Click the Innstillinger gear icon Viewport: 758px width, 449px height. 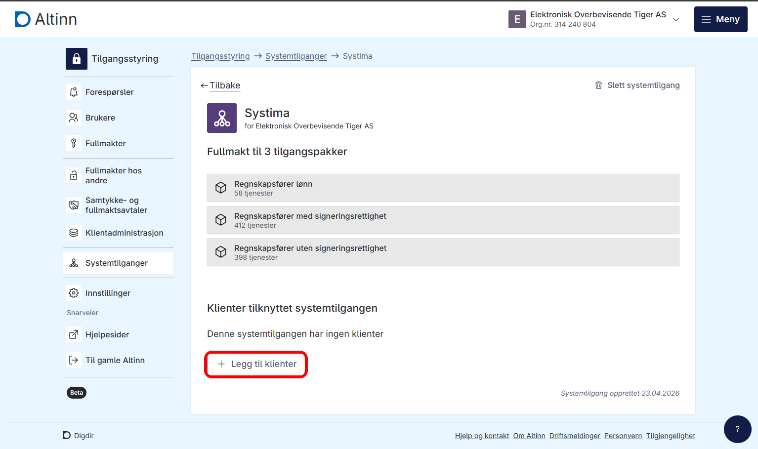point(74,293)
